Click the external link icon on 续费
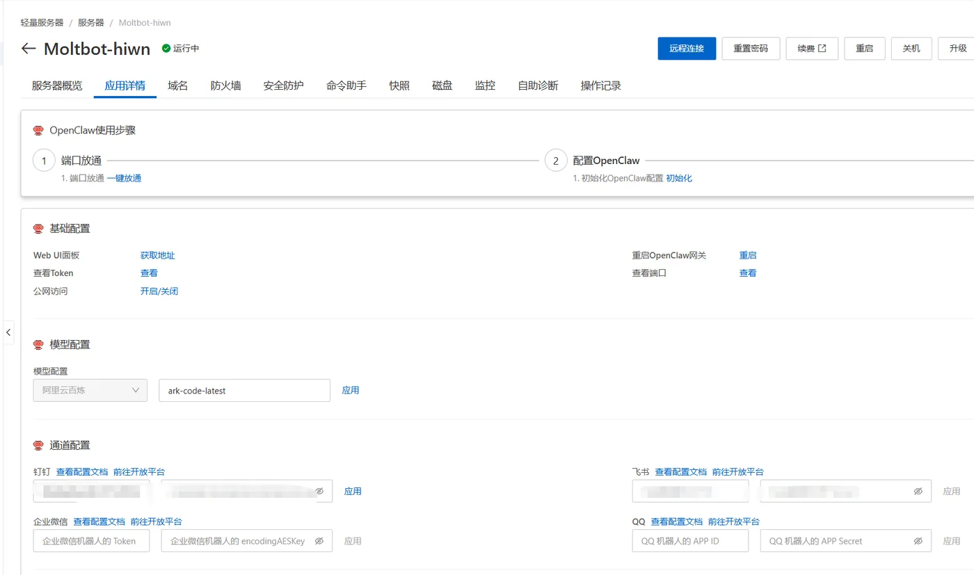 tap(822, 49)
